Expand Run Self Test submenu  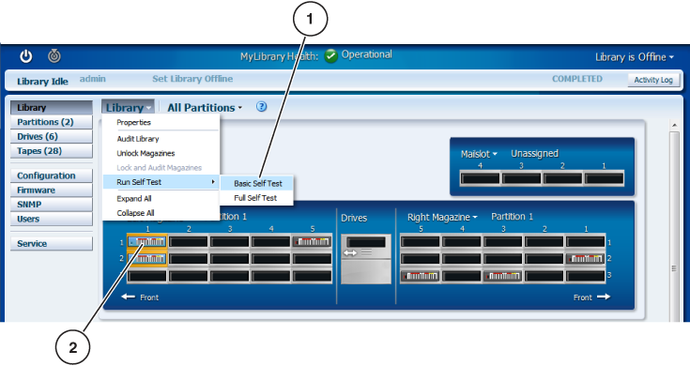point(161,182)
